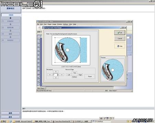
Task: Click lower button at sidebar bottom
Action: pyautogui.click(x=10, y=117)
